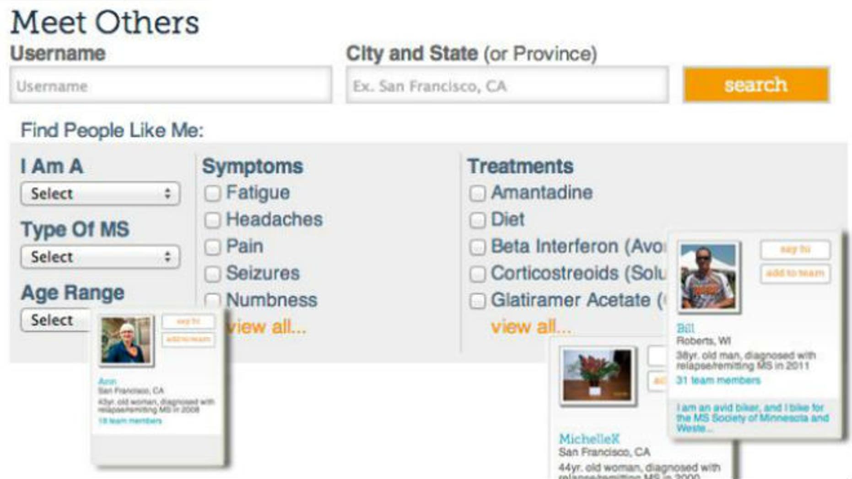Open the I Am A dropdown
The image size is (852, 479).
point(100,194)
